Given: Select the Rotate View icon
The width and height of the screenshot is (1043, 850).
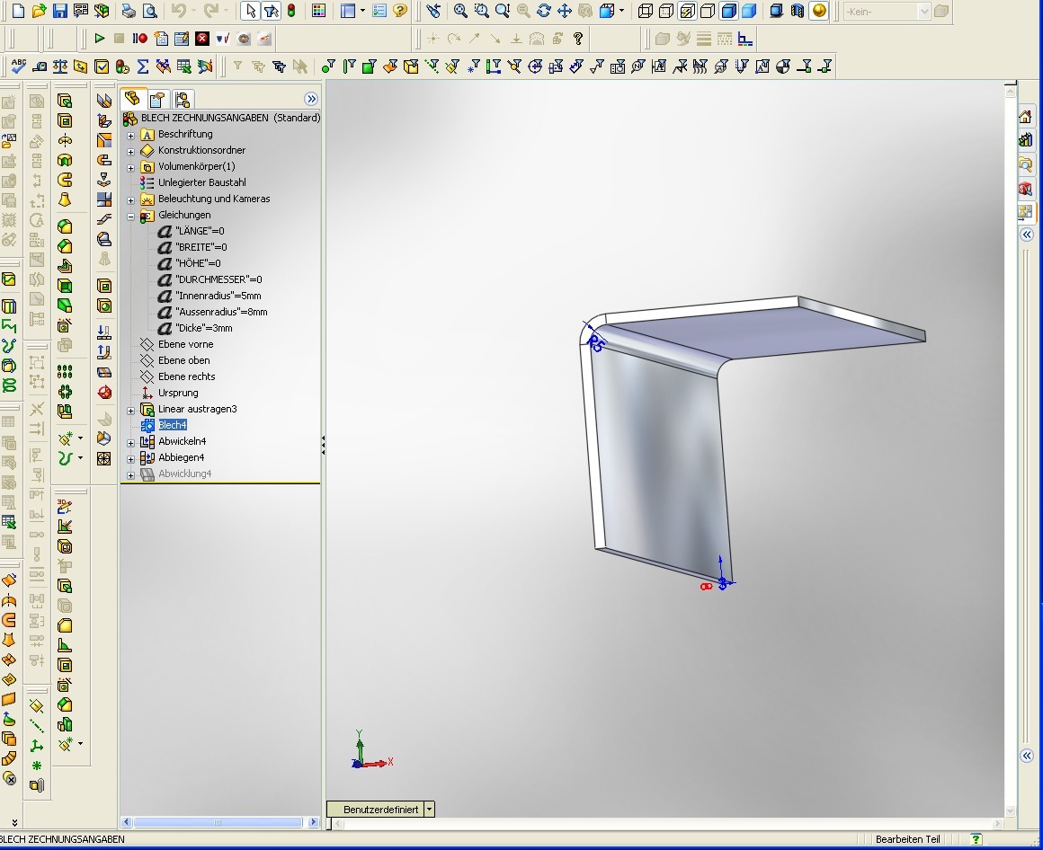Looking at the screenshot, I should [544, 11].
